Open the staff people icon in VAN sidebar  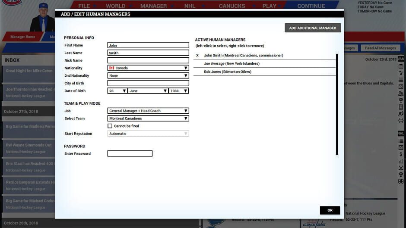(401, 94)
